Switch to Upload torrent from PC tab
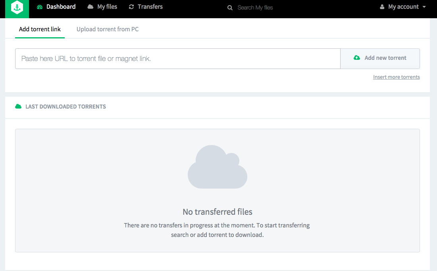 point(108,29)
